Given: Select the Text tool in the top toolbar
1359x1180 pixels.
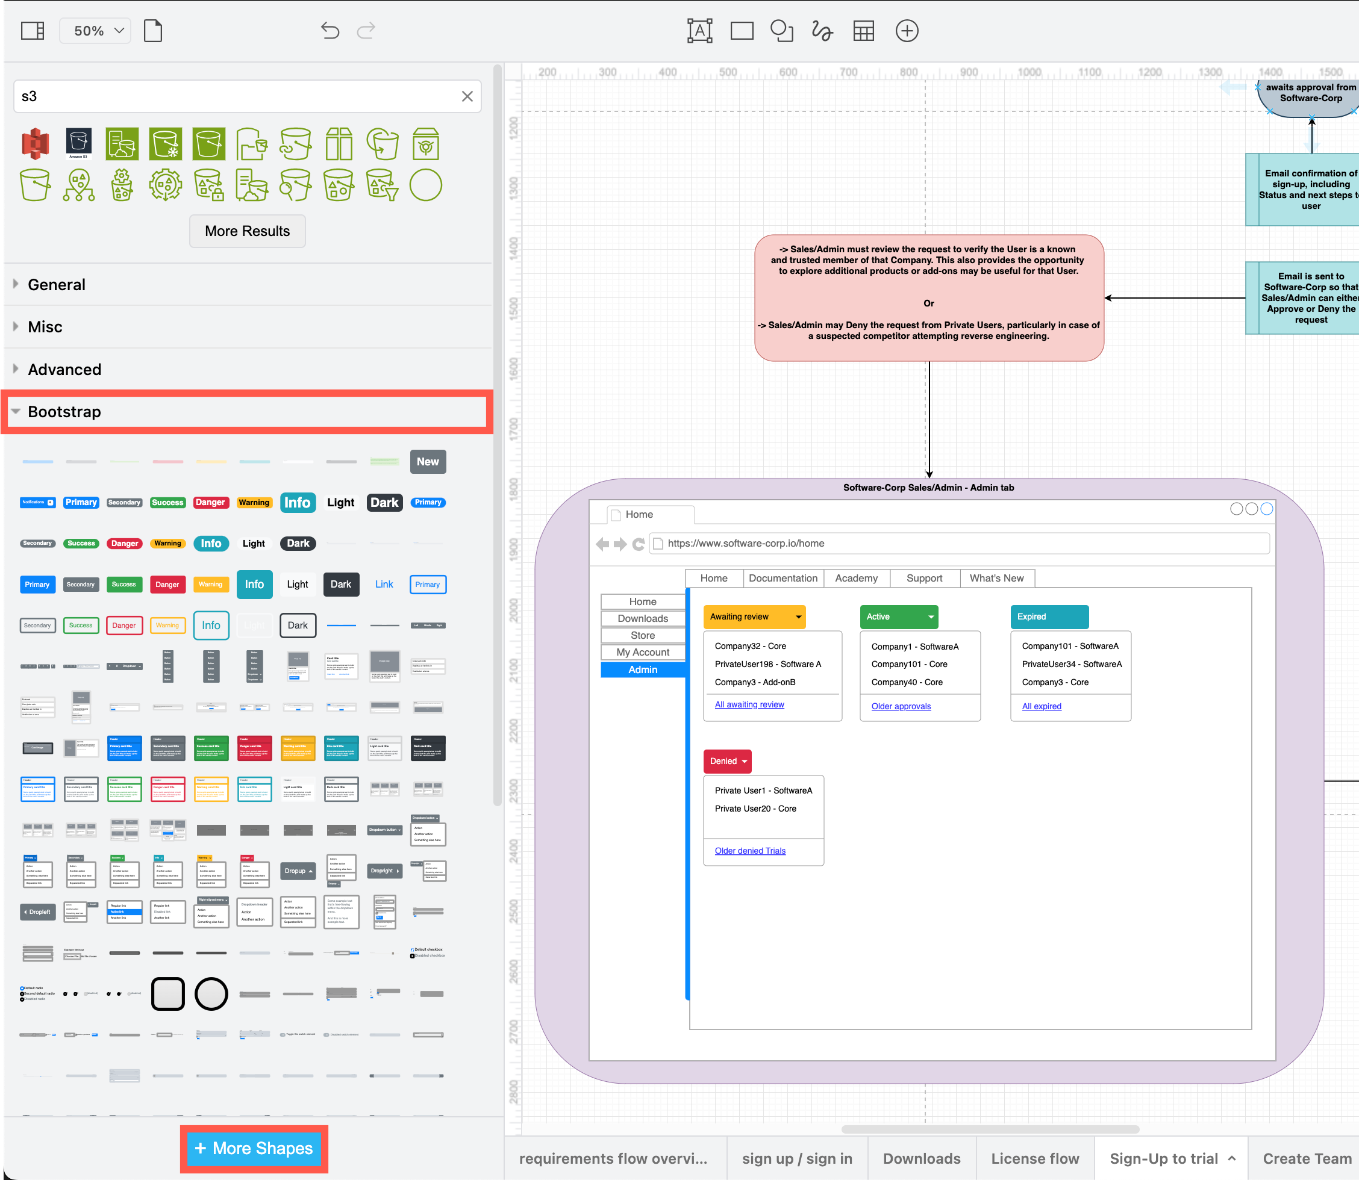Looking at the screenshot, I should click(699, 30).
